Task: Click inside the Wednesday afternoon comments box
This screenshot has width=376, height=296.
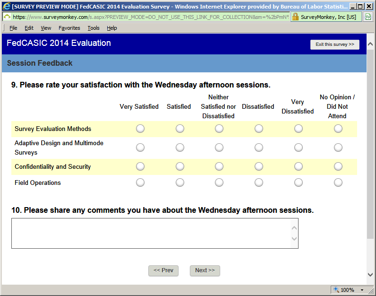Action: tap(151, 233)
